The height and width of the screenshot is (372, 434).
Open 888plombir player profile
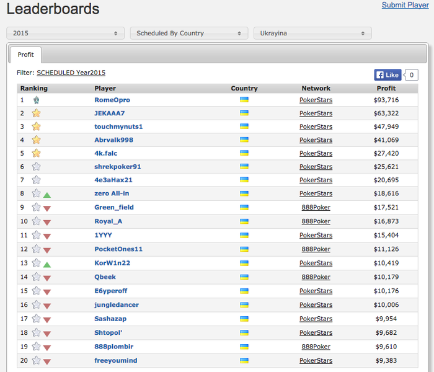pyautogui.click(x=113, y=347)
